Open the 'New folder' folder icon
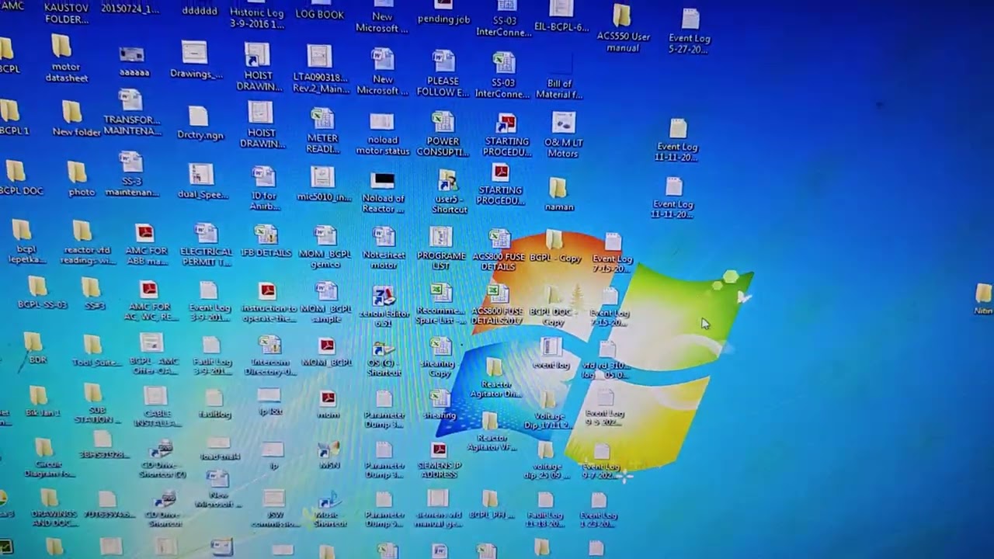This screenshot has width=994, height=559. click(x=75, y=120)
